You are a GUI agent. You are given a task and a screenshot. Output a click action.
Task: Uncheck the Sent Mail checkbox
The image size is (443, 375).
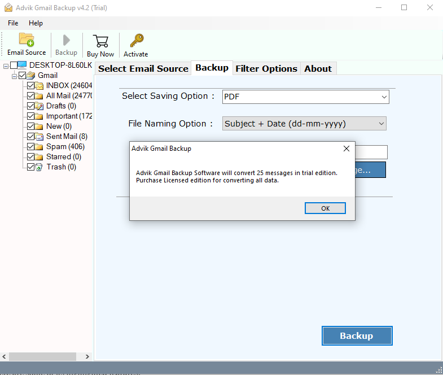point(31,137)
